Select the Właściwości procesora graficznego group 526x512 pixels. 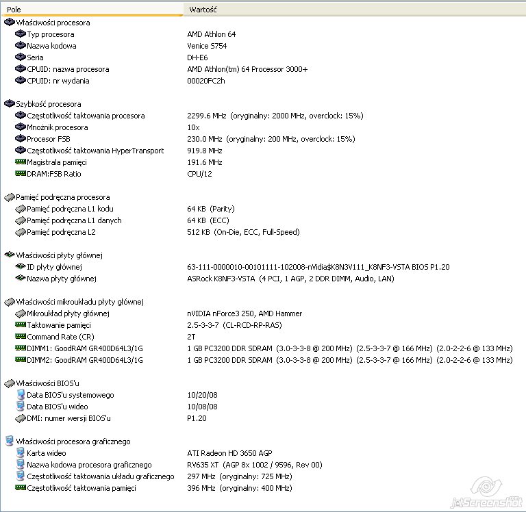tap(67, 441)
